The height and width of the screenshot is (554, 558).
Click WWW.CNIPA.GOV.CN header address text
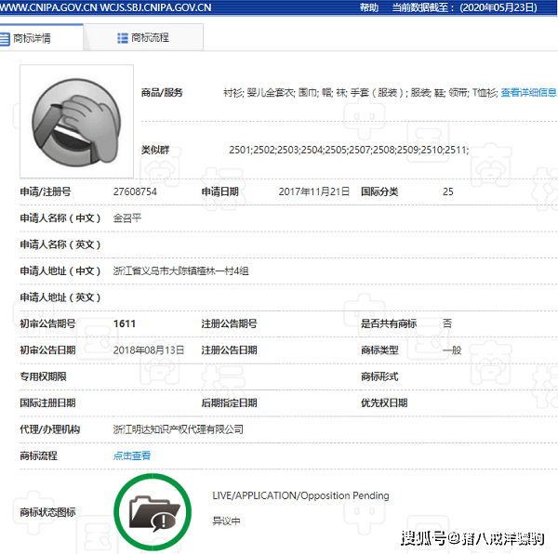[48, 7]
